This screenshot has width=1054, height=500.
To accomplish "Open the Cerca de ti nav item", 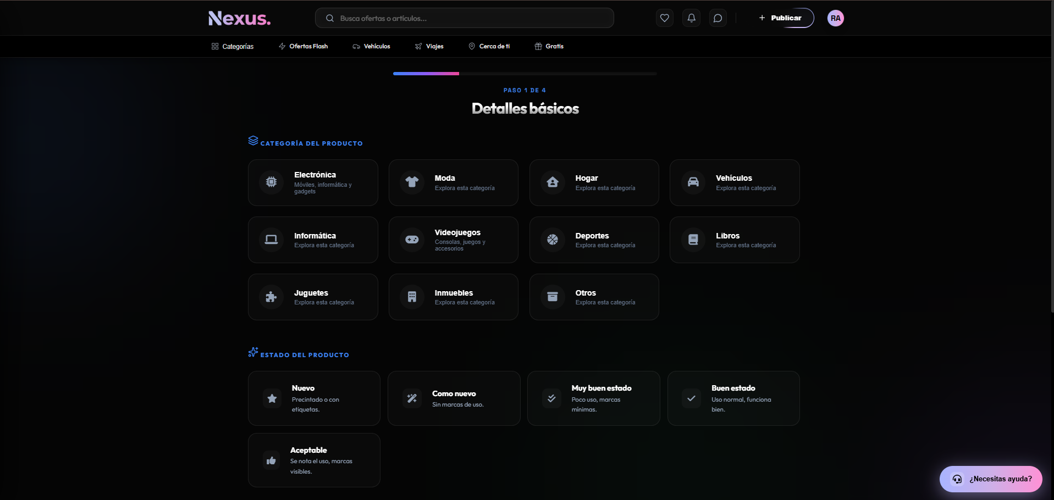I will pos(489,47).
